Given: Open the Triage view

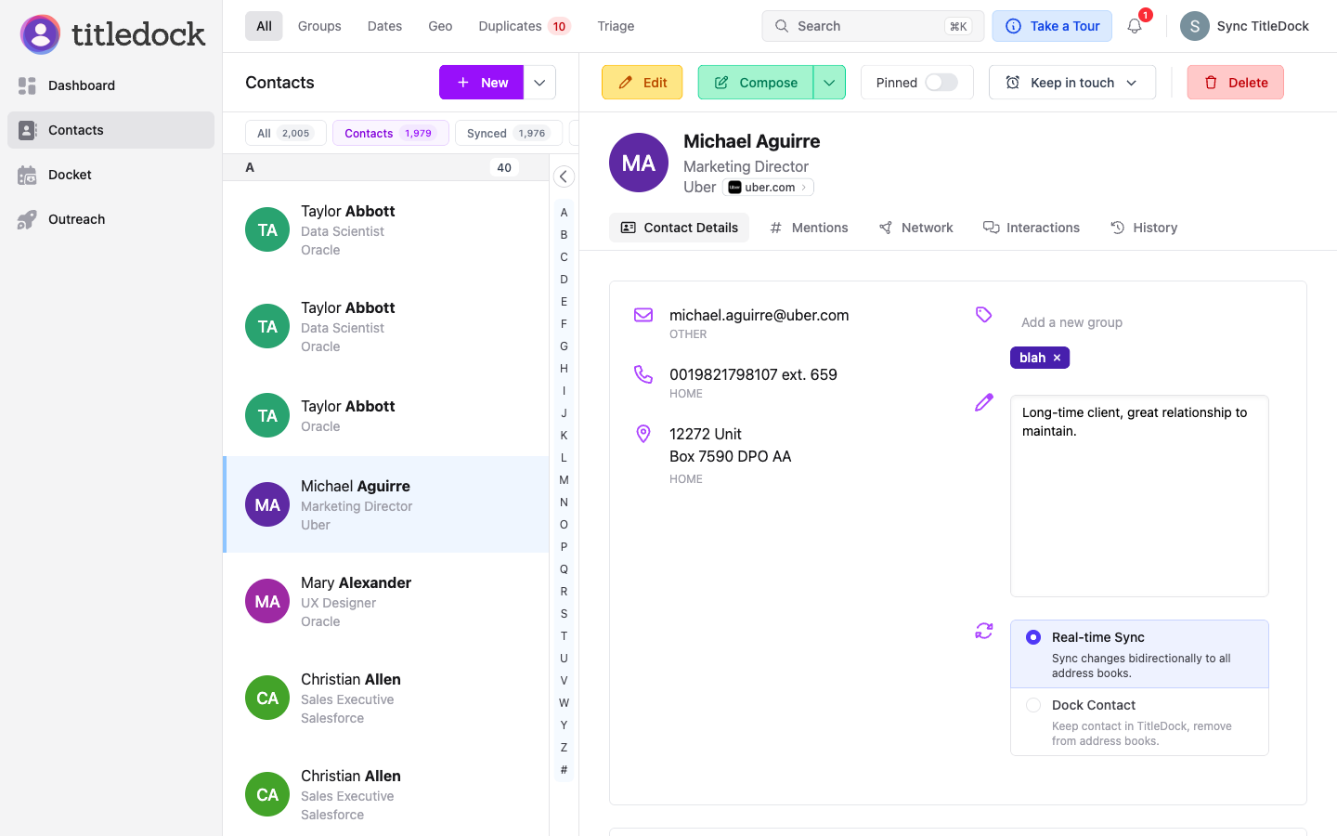Looking at the screenshot, I should point(616,26).
